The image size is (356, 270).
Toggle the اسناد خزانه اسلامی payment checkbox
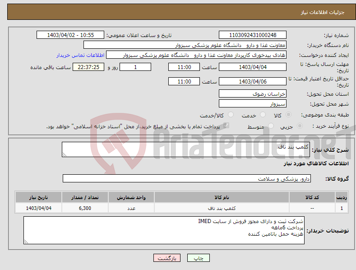(x=226, y=125)
